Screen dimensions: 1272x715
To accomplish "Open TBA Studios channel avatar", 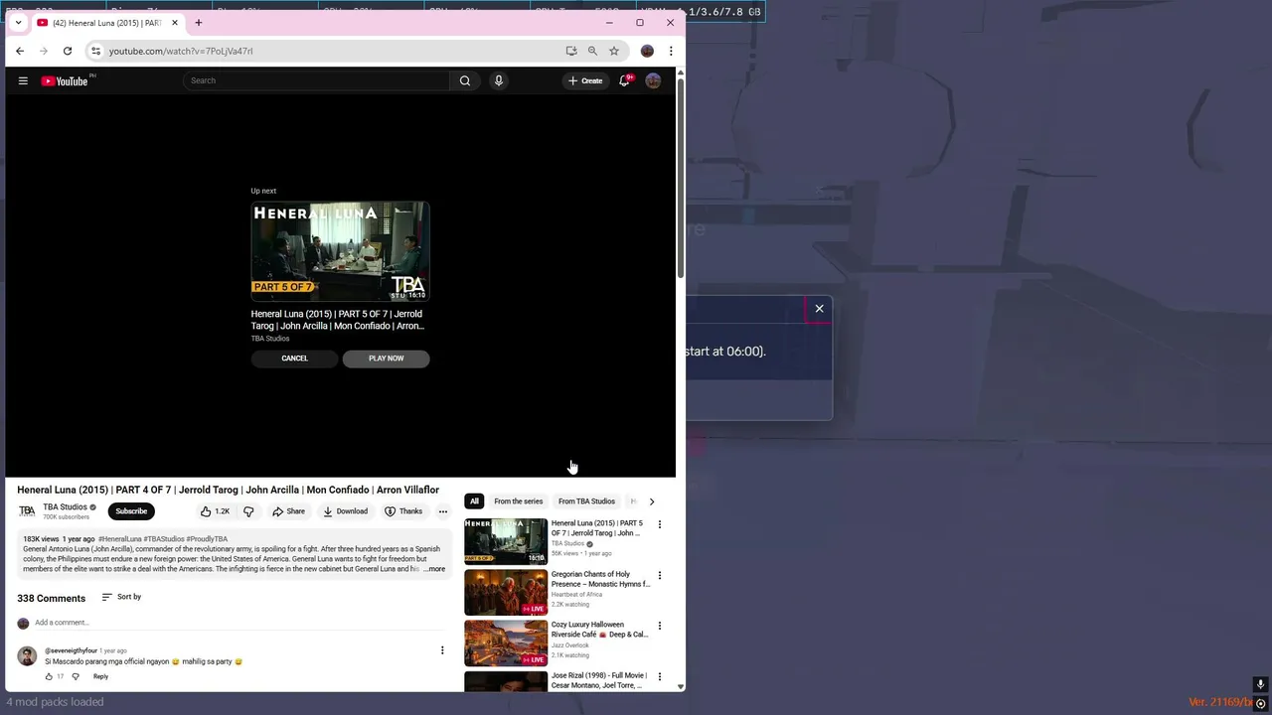I will (x=27, y=511).
